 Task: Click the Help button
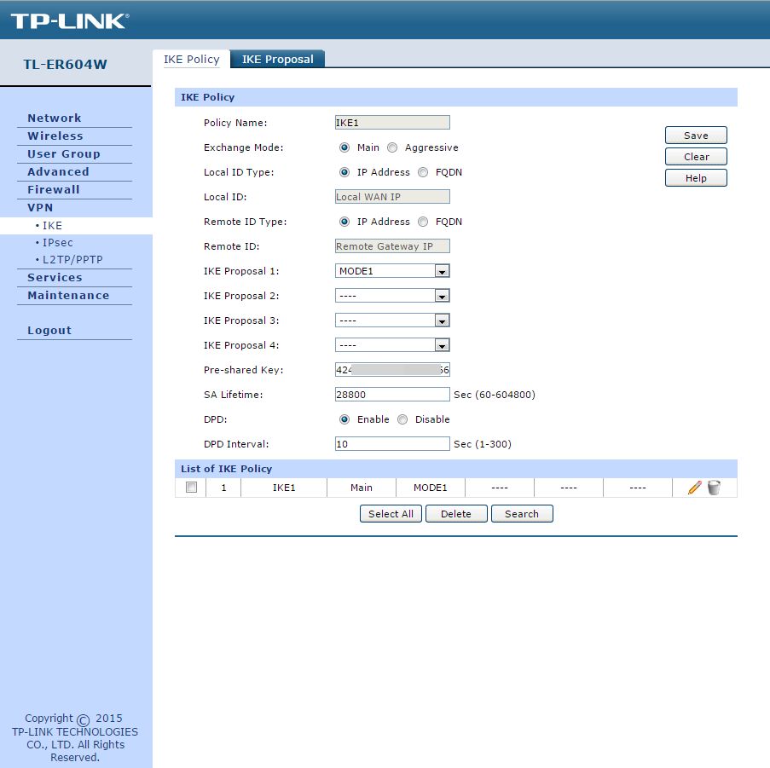pyautogui.click(x=696, y=178)
